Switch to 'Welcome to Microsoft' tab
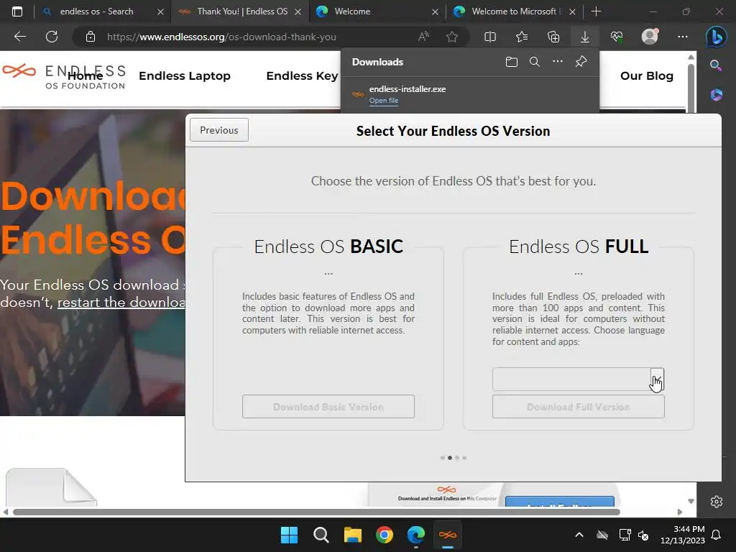Image resolution: width=736 pixels, height=552 pixels. (516, 11)
